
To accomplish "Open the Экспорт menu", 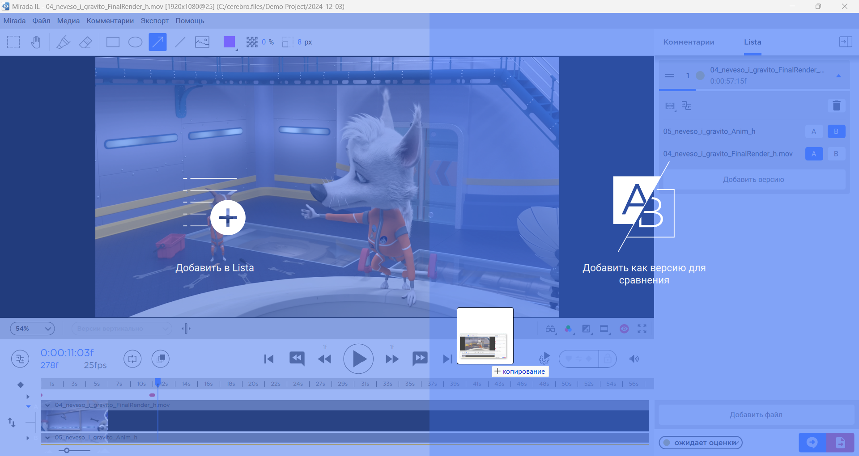I will pos(154,21).
